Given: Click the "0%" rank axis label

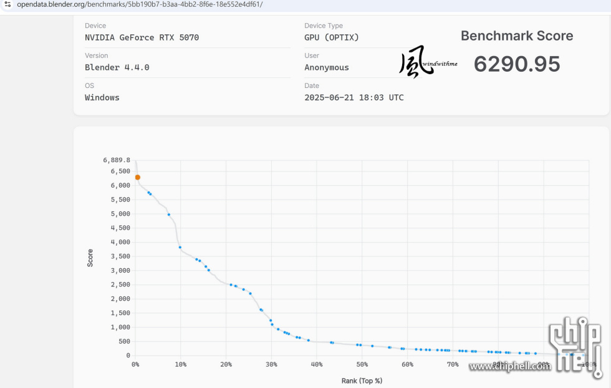Looking at the screenshot, I should pyautogui.click(x=135, y=364).
